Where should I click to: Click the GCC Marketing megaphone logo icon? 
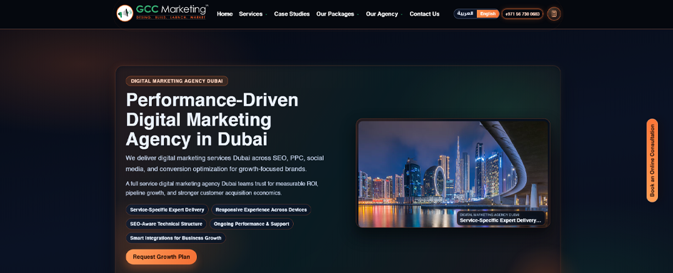pos(125,13)
